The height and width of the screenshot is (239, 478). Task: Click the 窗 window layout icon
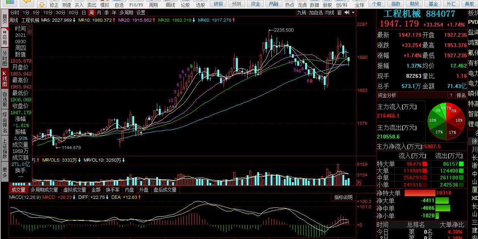coord(339,13)
